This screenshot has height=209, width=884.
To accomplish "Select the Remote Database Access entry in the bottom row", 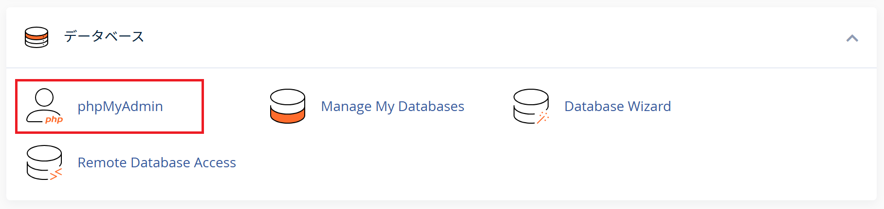I will pyautogui.click(x=131, y=162).
